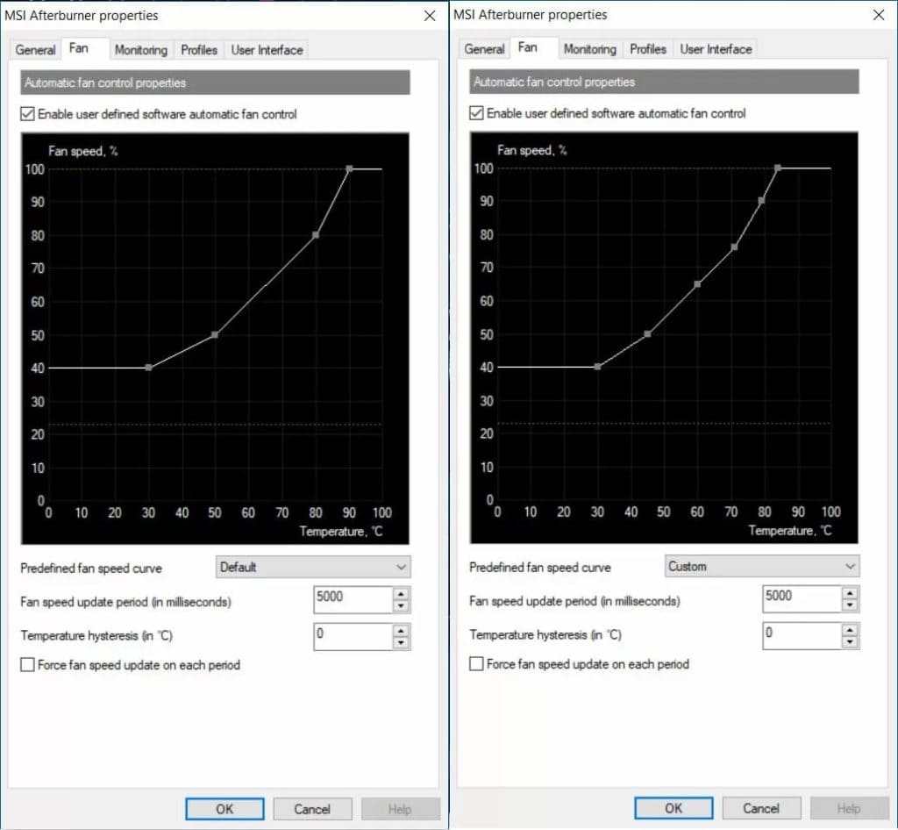Close the left MSI Afterburner properties window

(x=430, y=16)
